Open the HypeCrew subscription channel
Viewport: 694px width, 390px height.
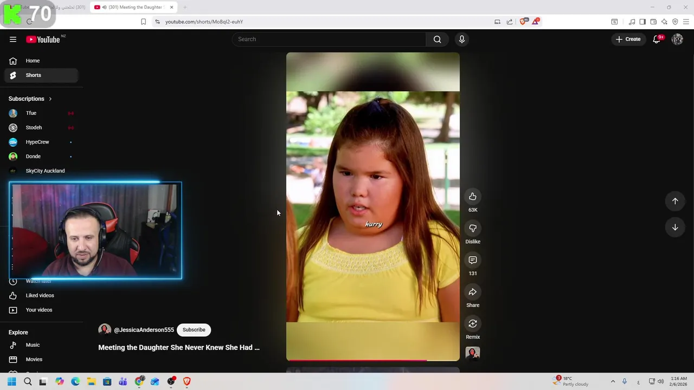click(41, 142)
